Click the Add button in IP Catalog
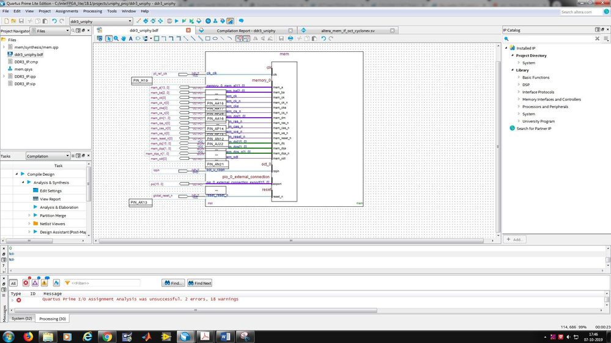Viewport: 611px width, 343px height. tap(515, 239)
